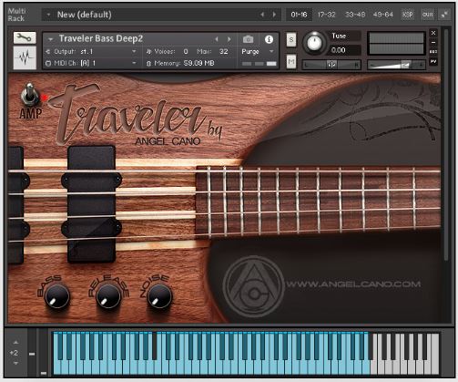Open instrument edit mode with wrench icon

click(x=25, y=38)
